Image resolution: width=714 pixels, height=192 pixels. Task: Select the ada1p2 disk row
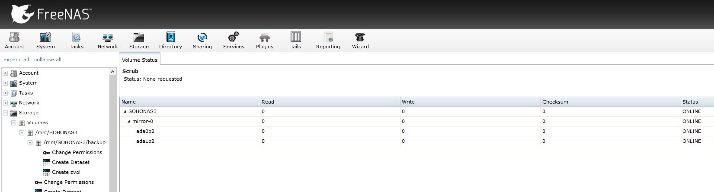[x=417, y=141]
